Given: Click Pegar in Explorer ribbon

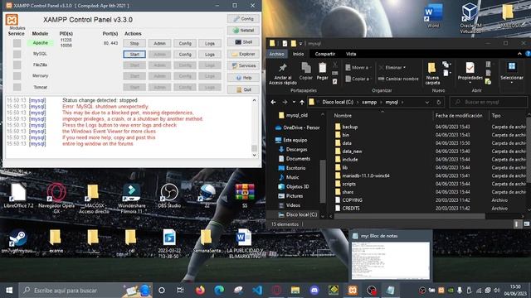Looking at the screenshot, I should coord(322,71).
